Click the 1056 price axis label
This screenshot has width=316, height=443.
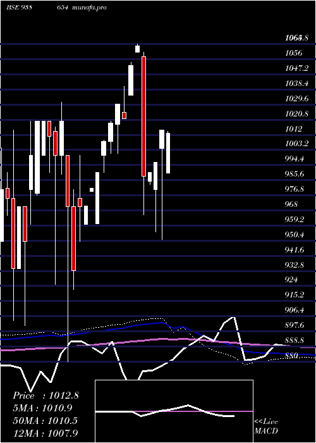point(293,53)
